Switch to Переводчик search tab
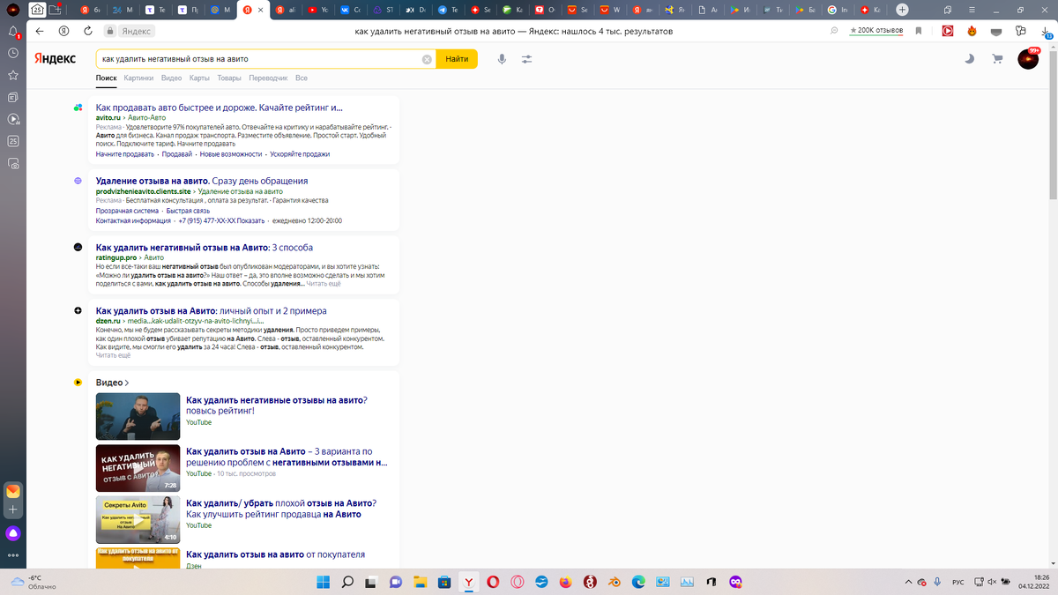The image size is (1058, 595). (268, 78)
